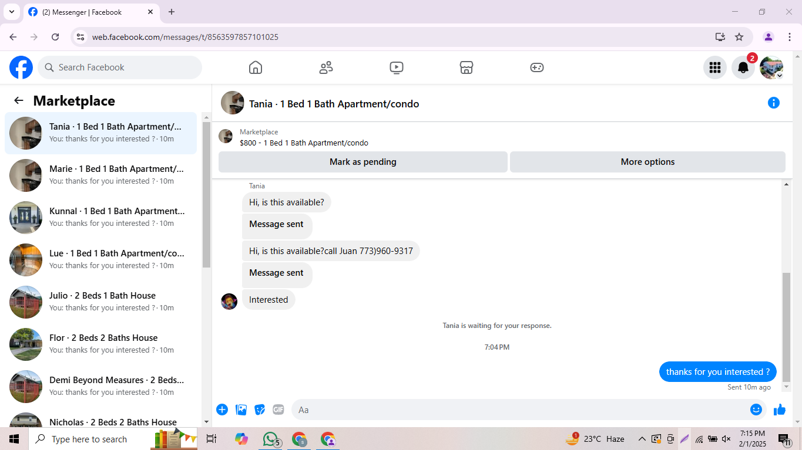Click back arrow next to Marketplace
Screen dimensions: 802x450
19,100
